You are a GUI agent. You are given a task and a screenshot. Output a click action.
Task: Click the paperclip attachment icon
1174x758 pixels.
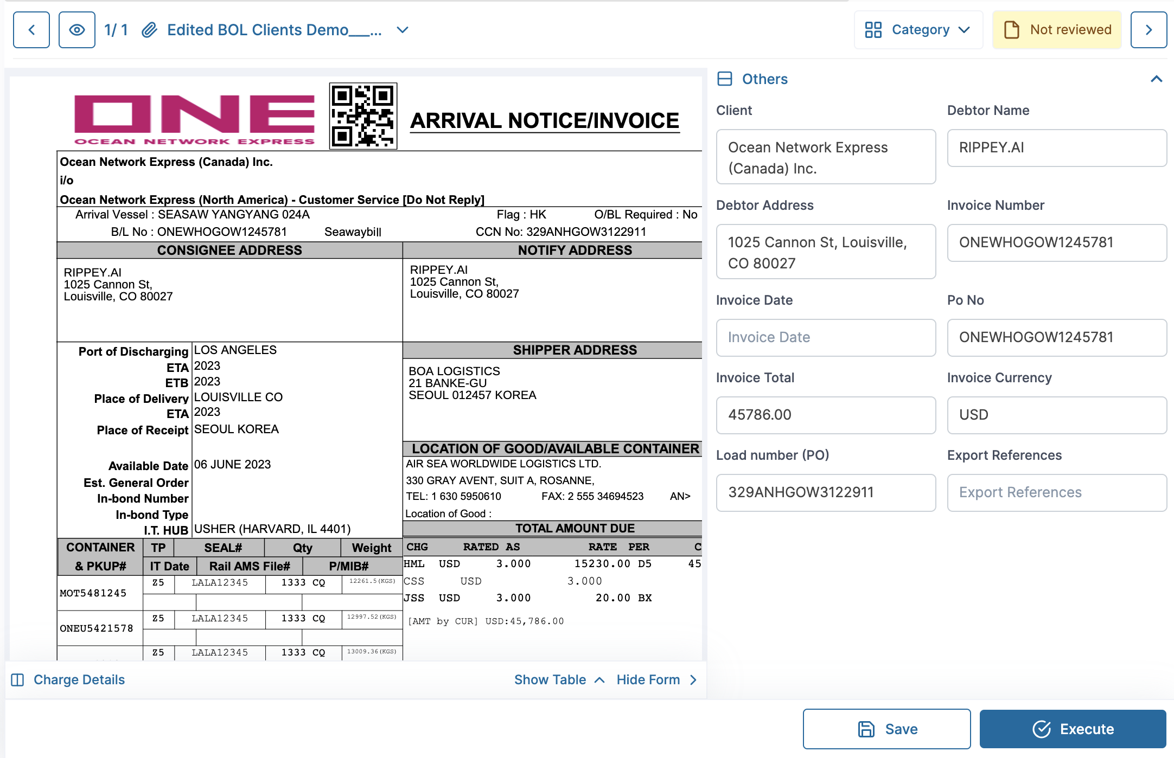tap(149, 30)
